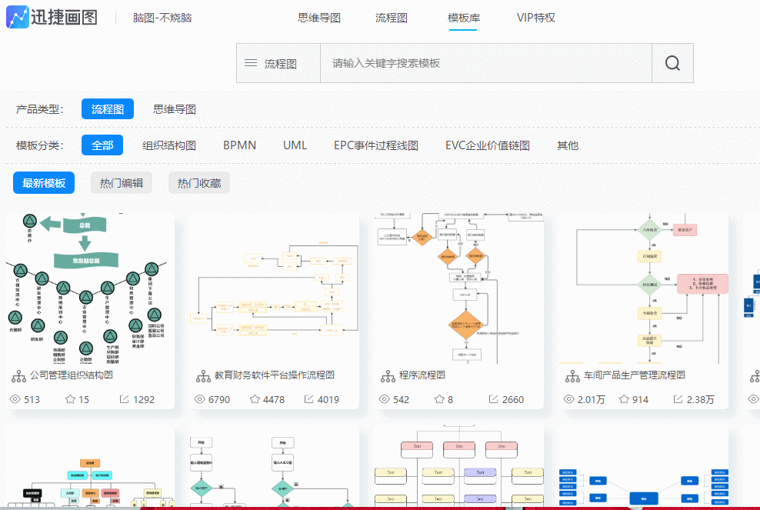Screen dimensions: 760x510
Task: Select 流程图 product type filter
Action: (x=108, y=109)
